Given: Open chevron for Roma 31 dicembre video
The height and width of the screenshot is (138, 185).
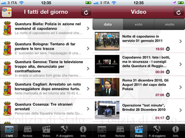Looking at the screenshot, I should [x=181, y=87].
